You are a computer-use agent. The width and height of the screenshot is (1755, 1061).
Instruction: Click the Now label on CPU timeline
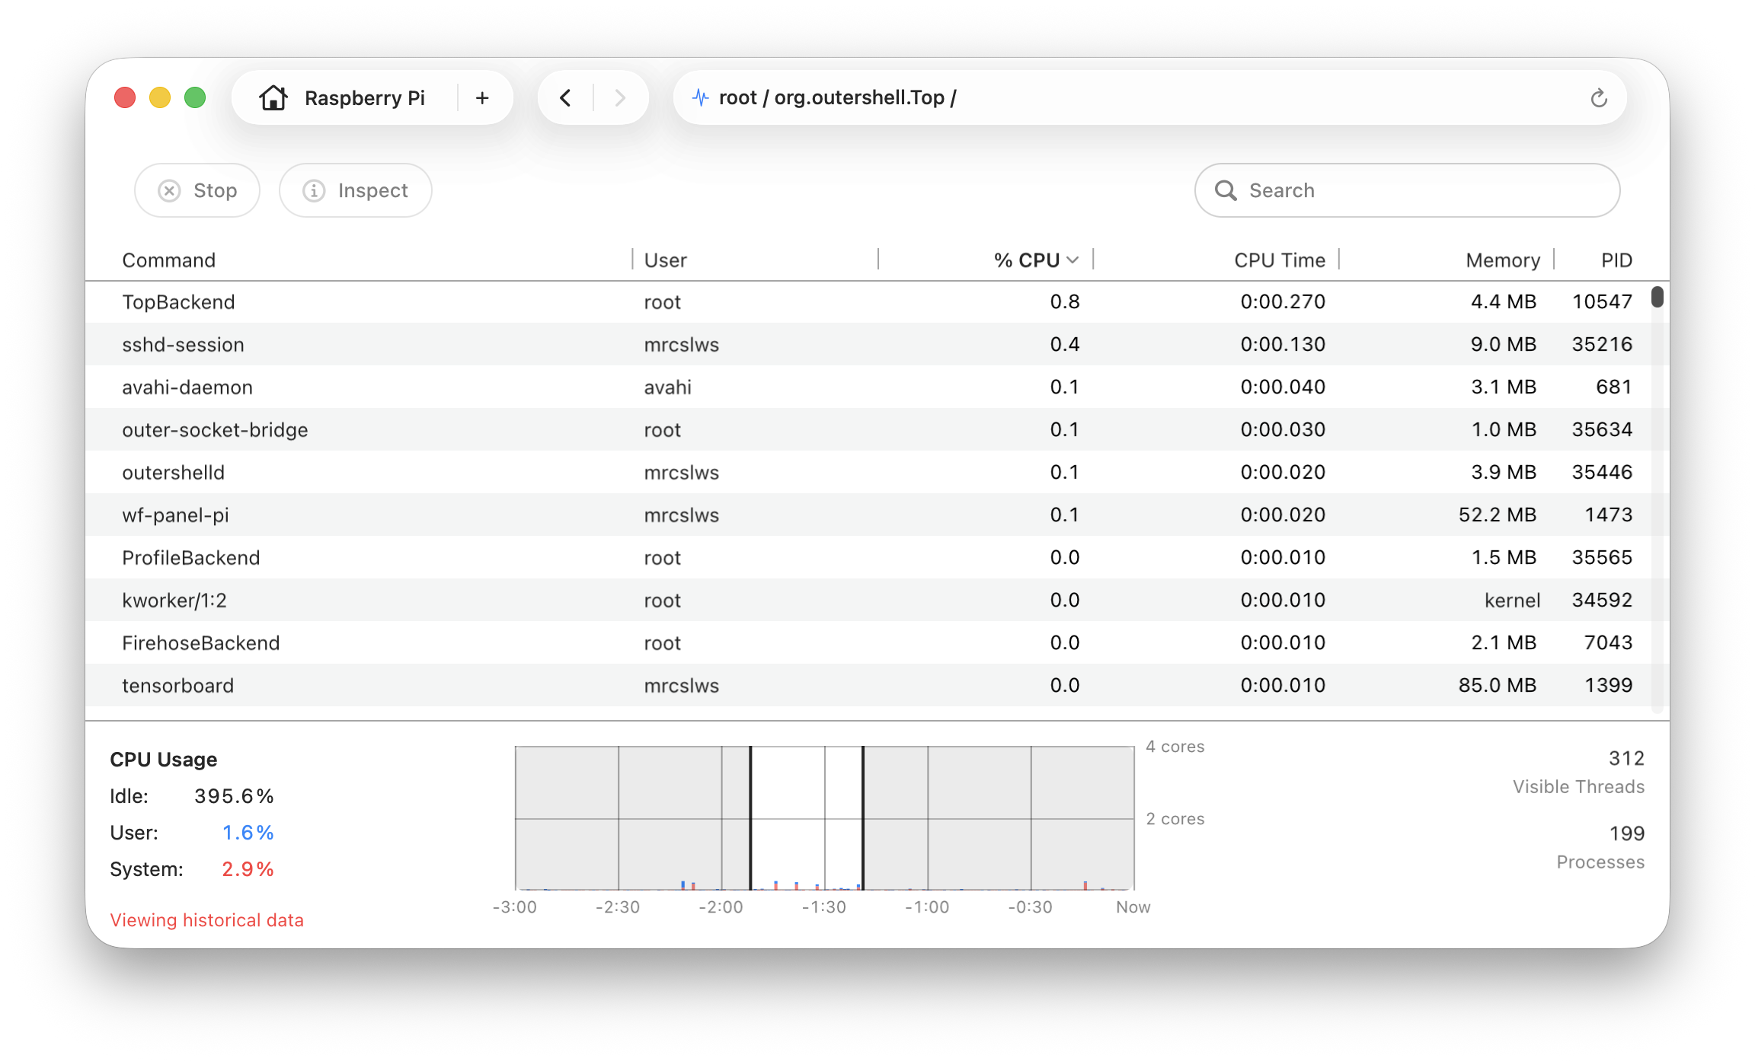click(1133, 907)
